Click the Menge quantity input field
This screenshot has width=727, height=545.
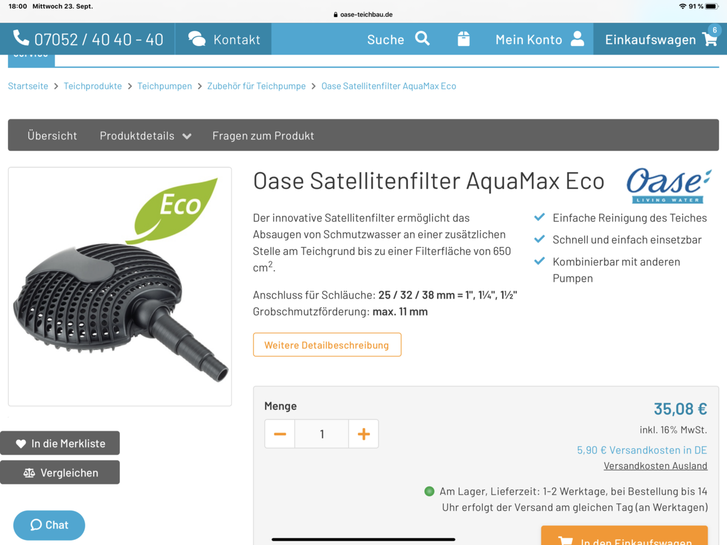click(321, 434)
